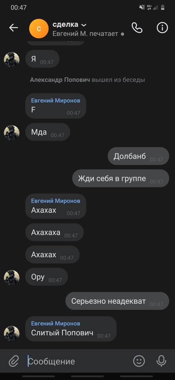Tap the back arrow icon
Screen dimensions: 175x380
click(x=14, y=28)
